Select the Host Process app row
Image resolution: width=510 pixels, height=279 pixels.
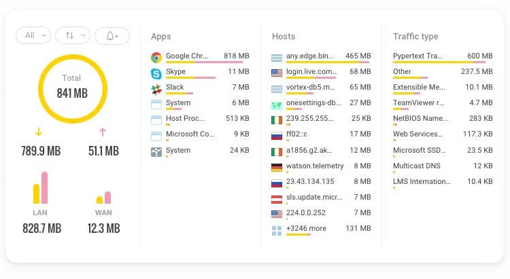[x=200, y=119]
